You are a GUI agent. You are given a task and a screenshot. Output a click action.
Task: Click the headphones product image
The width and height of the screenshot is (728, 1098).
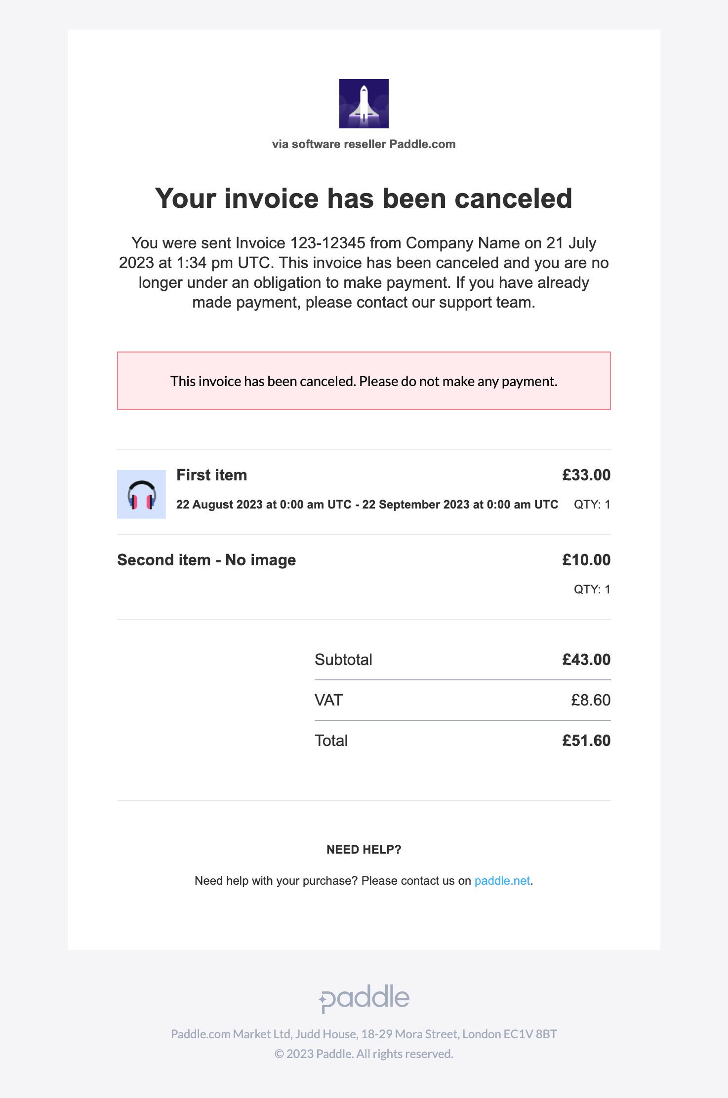coord(141,494)
